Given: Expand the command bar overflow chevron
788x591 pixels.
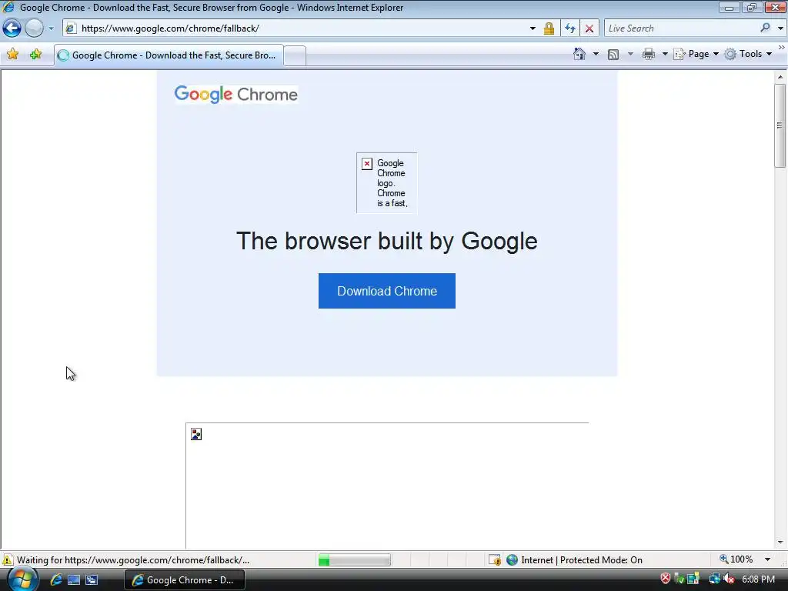Looking at the screenshot, I should [x=782, y=47].
